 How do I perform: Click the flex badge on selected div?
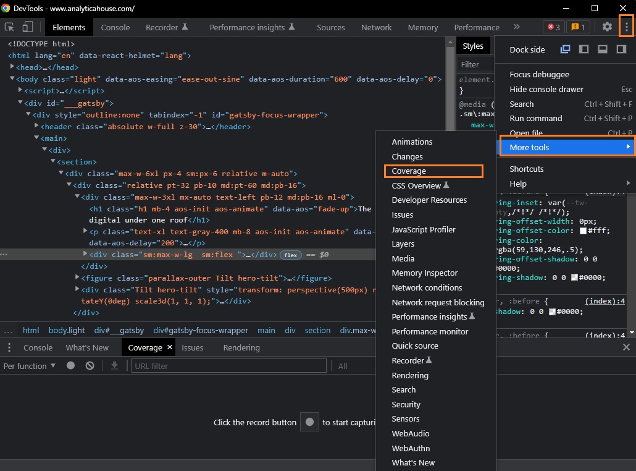[290, 255]
